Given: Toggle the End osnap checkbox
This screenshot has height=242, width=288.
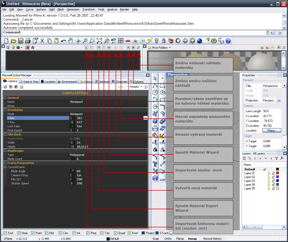Looking at the screenshot, I should (5, 233).
